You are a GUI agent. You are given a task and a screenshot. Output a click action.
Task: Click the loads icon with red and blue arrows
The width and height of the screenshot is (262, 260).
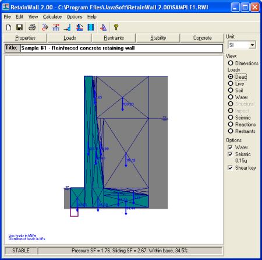(x=56, y=27)
